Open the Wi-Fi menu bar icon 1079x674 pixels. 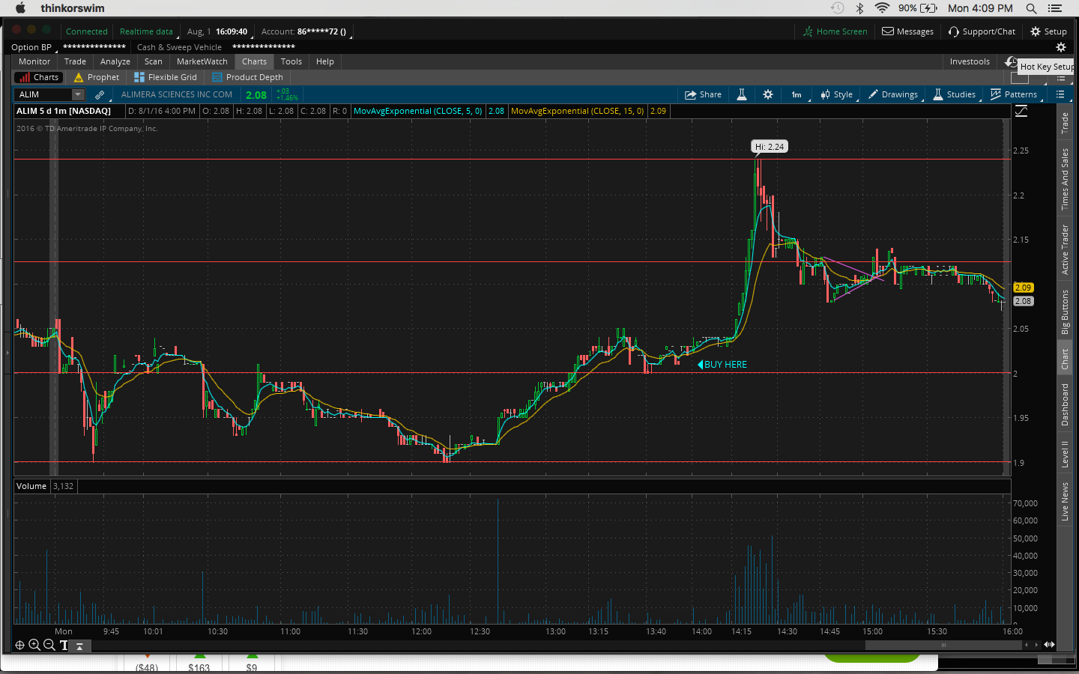tap(883, 8)
